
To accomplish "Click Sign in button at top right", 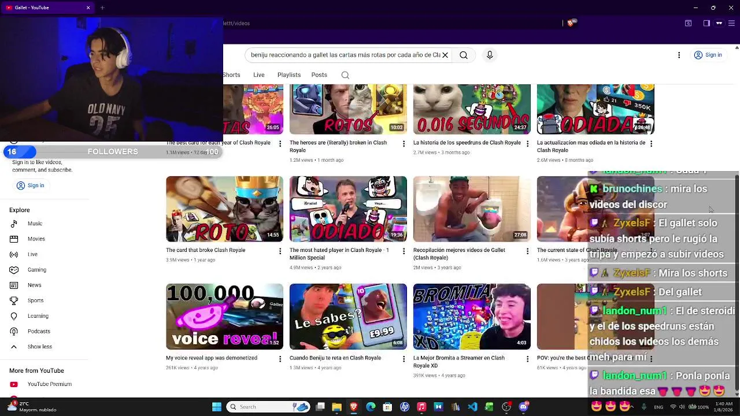I will [708, 55].
